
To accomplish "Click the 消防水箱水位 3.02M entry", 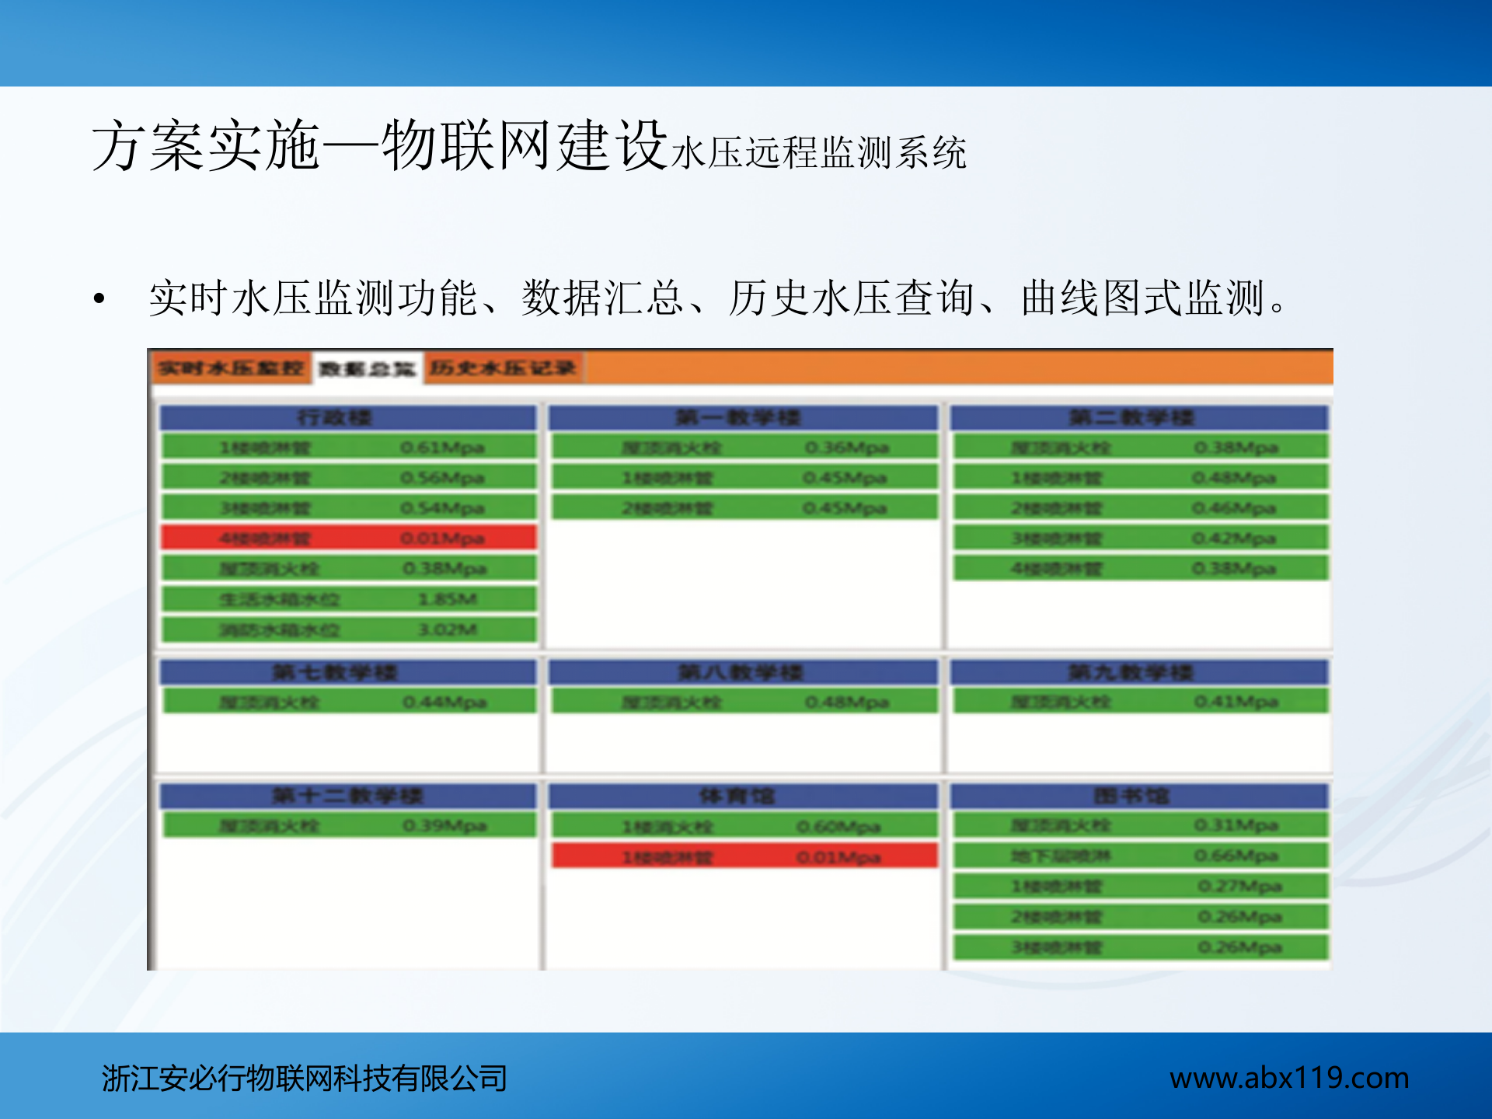I will 350,629.
